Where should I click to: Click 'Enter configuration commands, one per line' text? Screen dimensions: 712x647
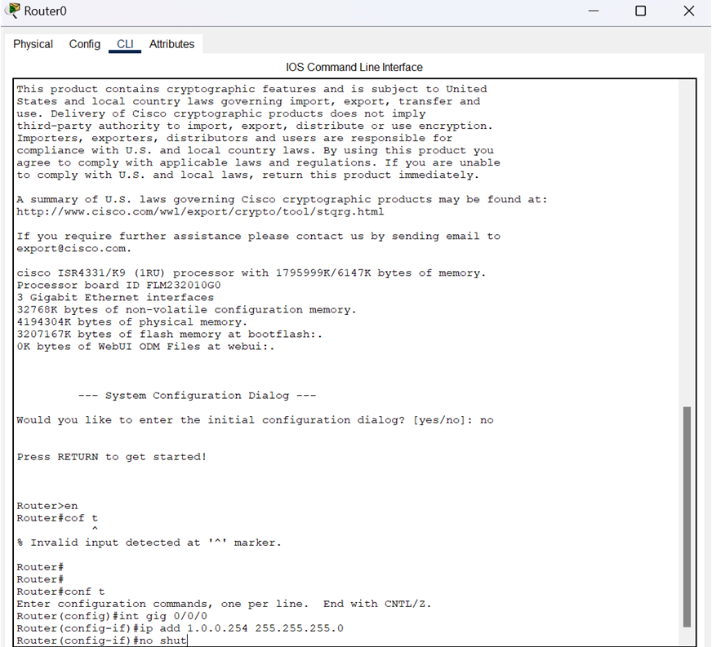pos(162,604)
